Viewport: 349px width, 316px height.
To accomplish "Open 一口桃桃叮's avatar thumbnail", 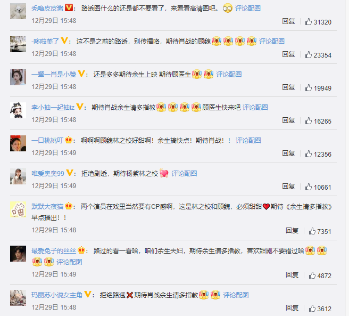I will 18,143.
